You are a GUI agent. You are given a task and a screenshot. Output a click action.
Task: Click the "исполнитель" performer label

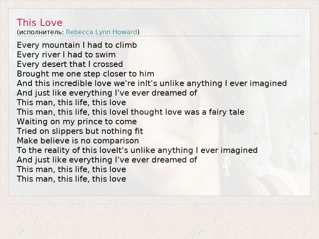pyautogui.click(x=40, y=32)
